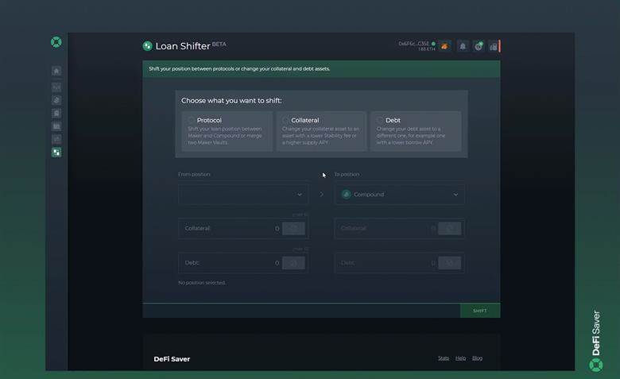The height and width of the screenshot is (379, 620).
Task: Click the From position Collateral input field
Action: pos(243,228)
